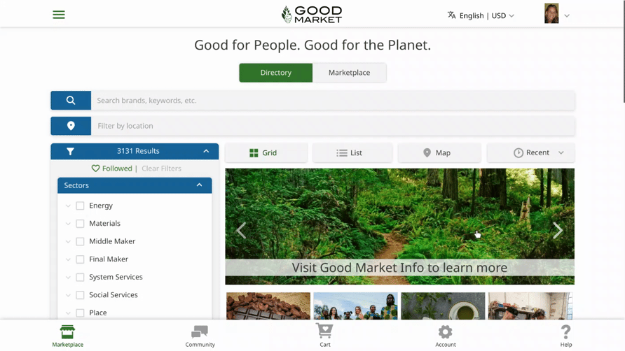Open the Account gear icon
625x351 pixels.
445,332
